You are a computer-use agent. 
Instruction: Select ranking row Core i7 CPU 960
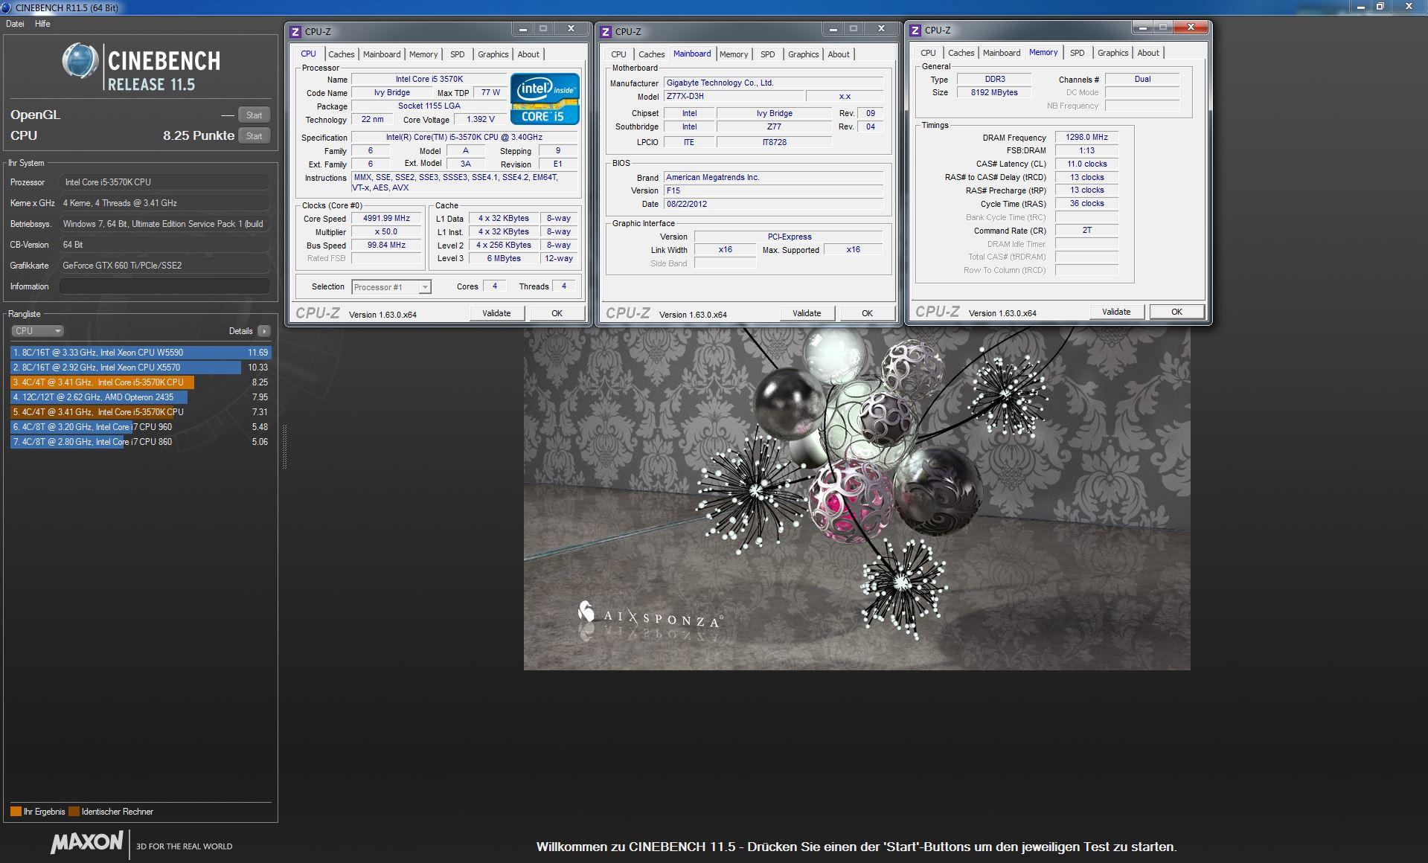point(141,427)
